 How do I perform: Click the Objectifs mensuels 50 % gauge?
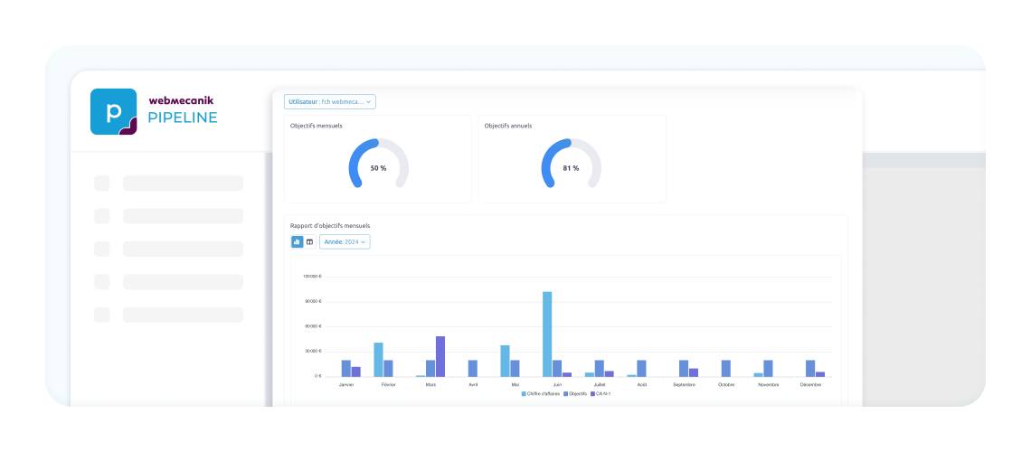(x=379, y=164)
